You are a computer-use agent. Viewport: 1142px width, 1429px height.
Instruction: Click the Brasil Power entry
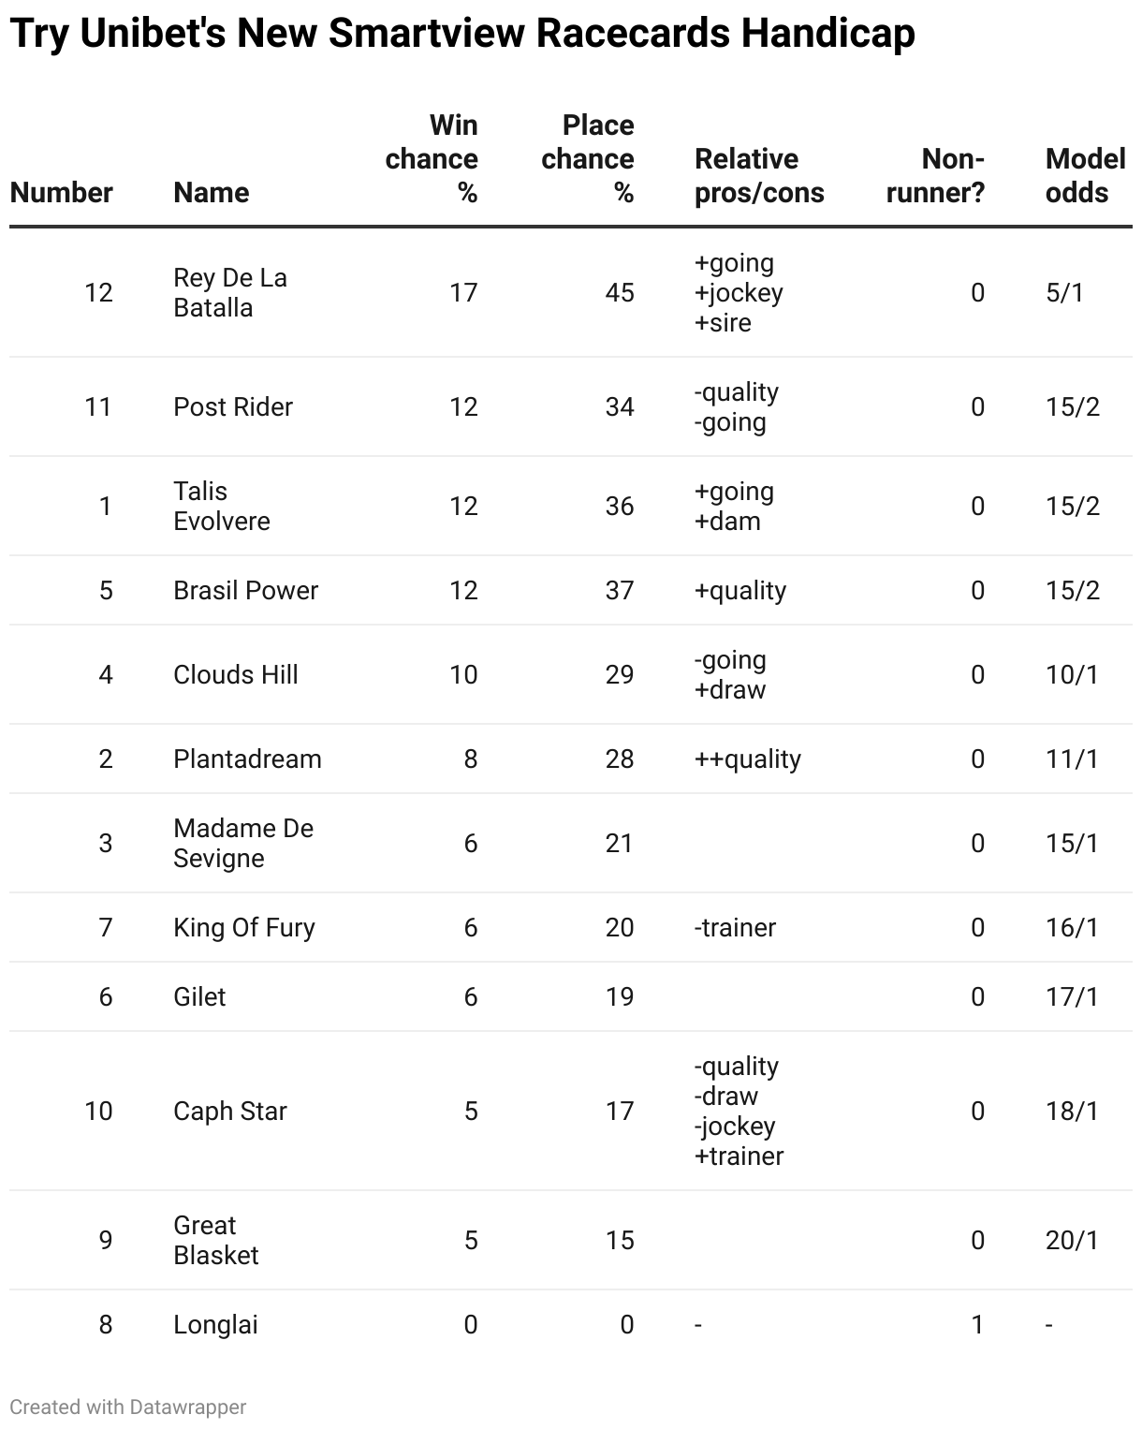coord(245,591)
